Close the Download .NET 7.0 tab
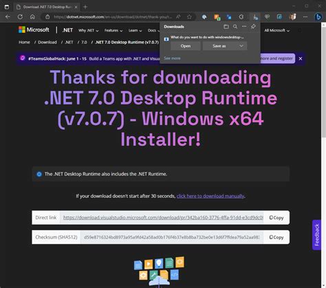This screenshot has height=288, width=326. click(x=76, y=7)
